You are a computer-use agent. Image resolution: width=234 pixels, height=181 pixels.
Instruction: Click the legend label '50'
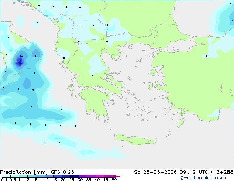pos(114,180)
